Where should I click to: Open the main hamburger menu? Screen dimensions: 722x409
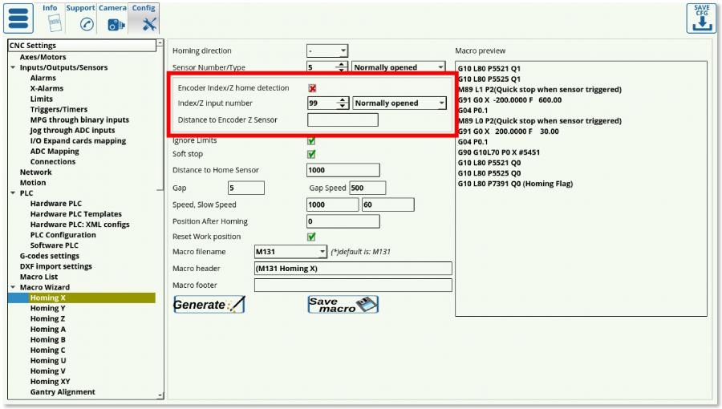[x=19, y=18]
